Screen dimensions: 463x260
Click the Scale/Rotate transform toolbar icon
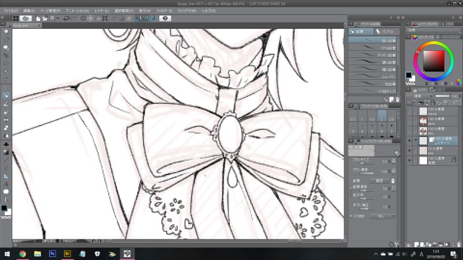tap(105, 18)
